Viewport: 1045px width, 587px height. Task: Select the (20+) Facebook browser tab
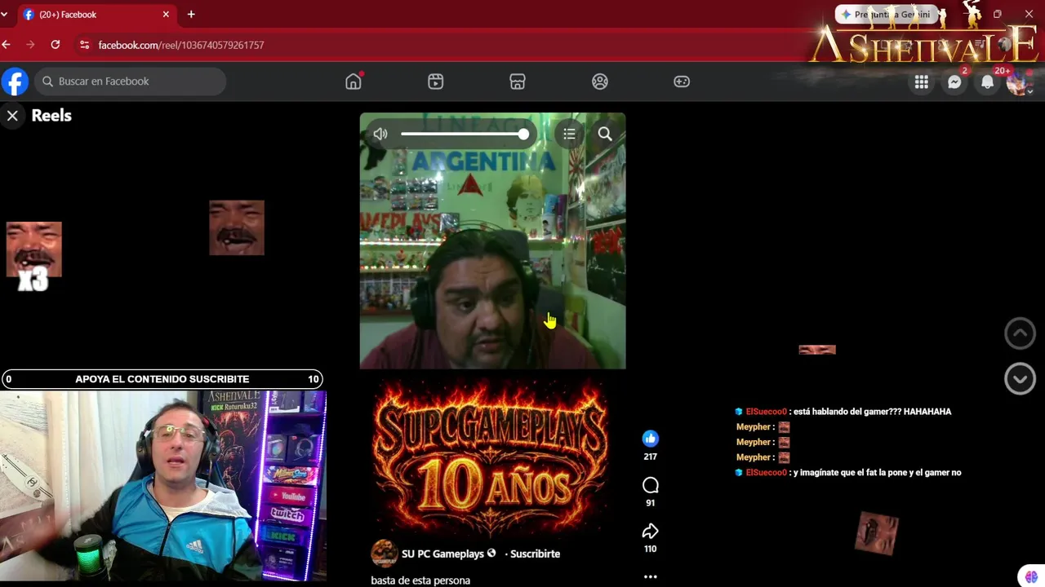point(95,15)
